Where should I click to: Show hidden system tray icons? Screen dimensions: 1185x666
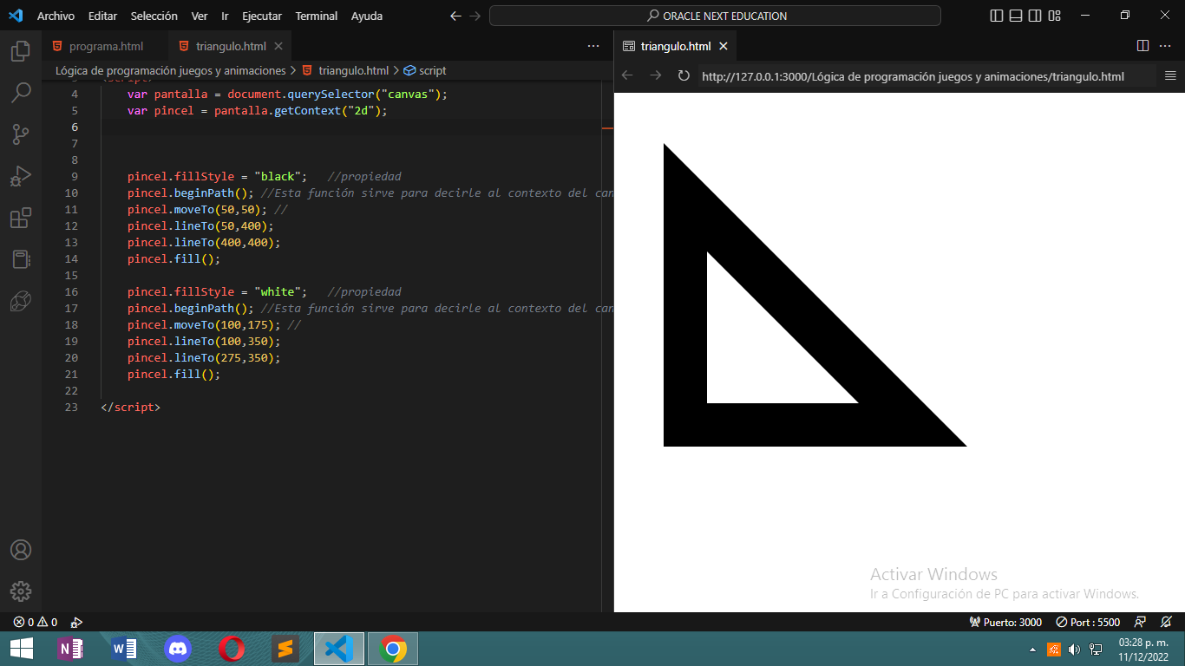(x=1032, y=649)
